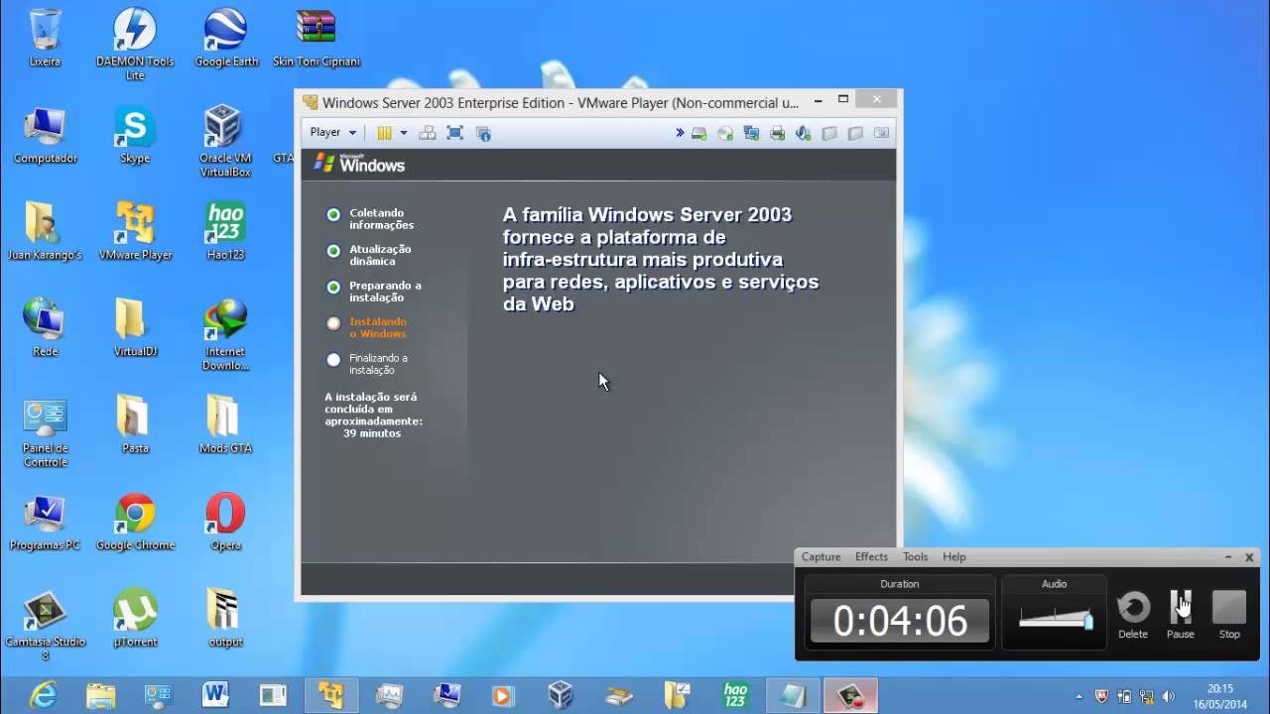Screen dimensions: 1270x714
Task: Select the VirtualDJ folder icon
Action: point(135,328)
